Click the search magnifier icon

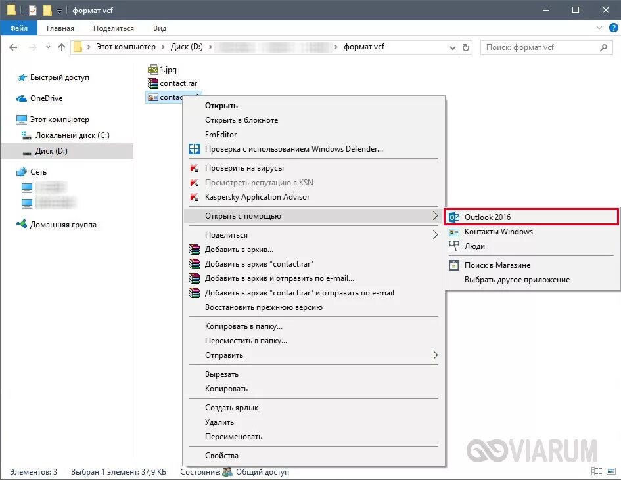pyautogui.click(x=603, y=47)
